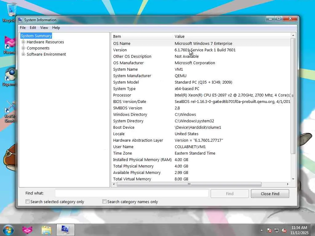The image size is (315, 236).
Task: Select the Processor row
Action: pyautogui.click(x=201, y=95)
